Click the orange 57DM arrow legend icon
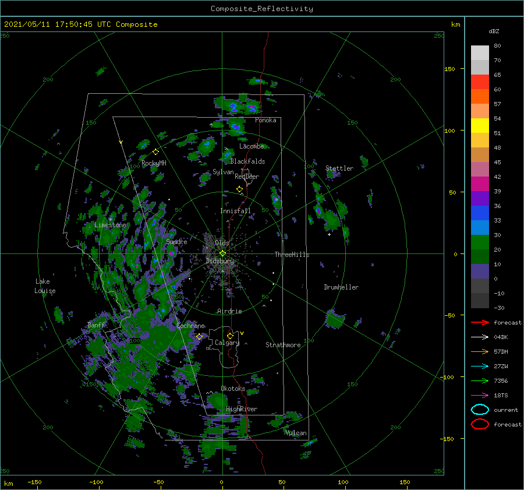The width and height of the screenshot is (524, 490). pyautogui.click(x=480, y=351)
